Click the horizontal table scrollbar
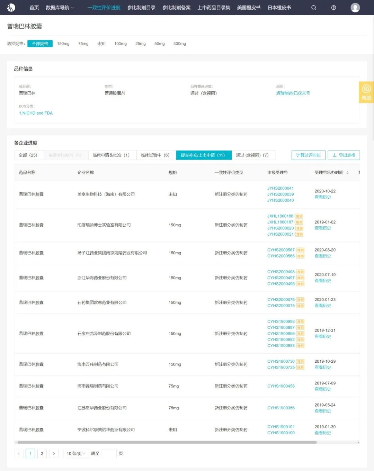 pos(167,442)
